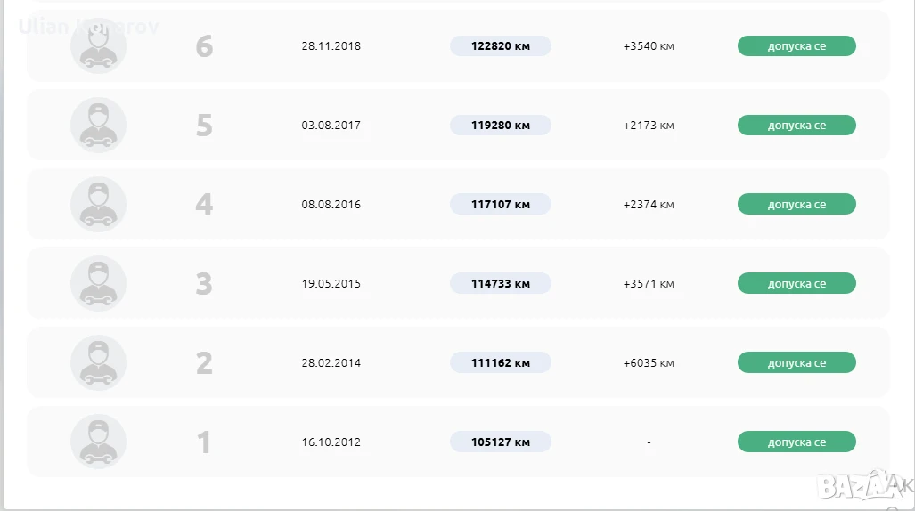Click the Bazar watermark logo
The width and height of the screenshot is (915, 511).
pos(863,485)
